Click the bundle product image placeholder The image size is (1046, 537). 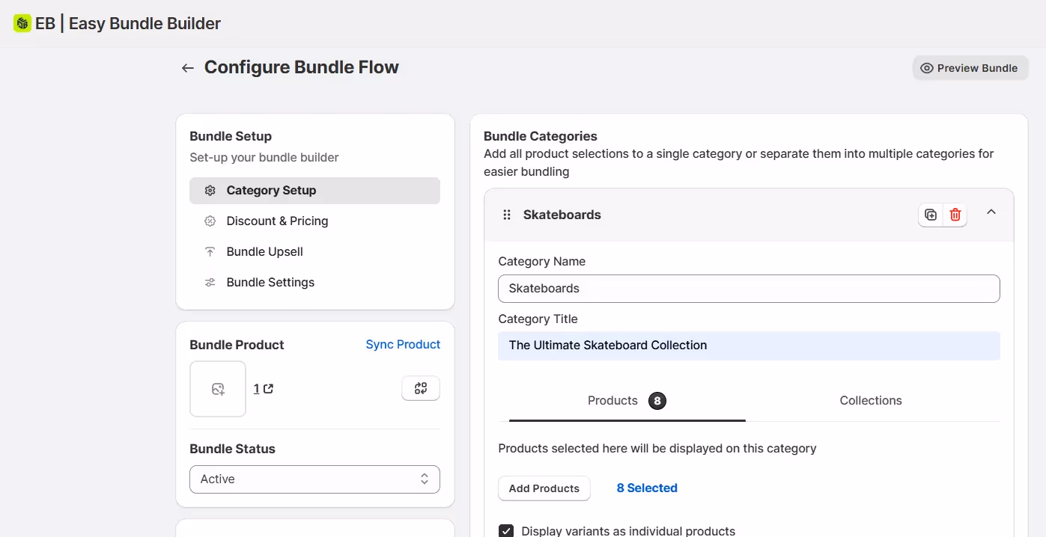(218, 389)
